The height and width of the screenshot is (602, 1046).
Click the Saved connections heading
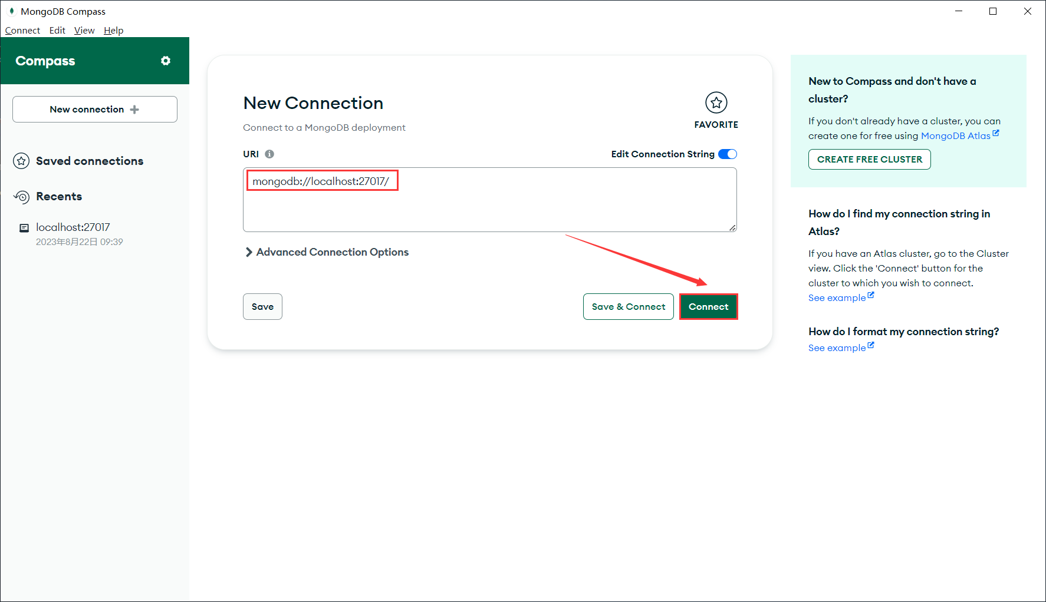click(90, 161)
